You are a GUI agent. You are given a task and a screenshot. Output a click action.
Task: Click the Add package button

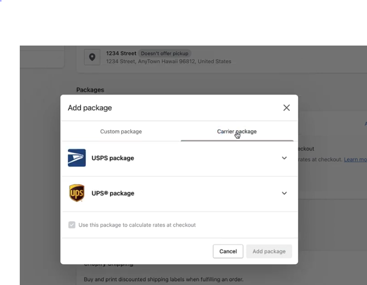click(x=269, y=251)
